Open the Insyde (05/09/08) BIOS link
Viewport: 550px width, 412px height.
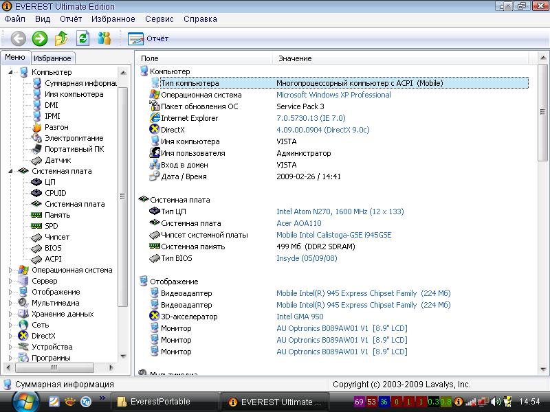tap(307, 259)
